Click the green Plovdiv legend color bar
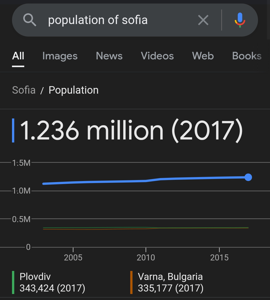Image resolution: width=270 pixels, height=300 pixels. click(13, 282)
